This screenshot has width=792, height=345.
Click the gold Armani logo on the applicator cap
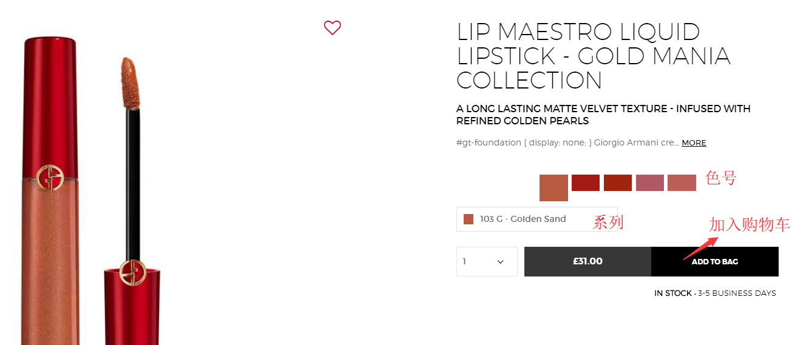[x=132, y=272]
